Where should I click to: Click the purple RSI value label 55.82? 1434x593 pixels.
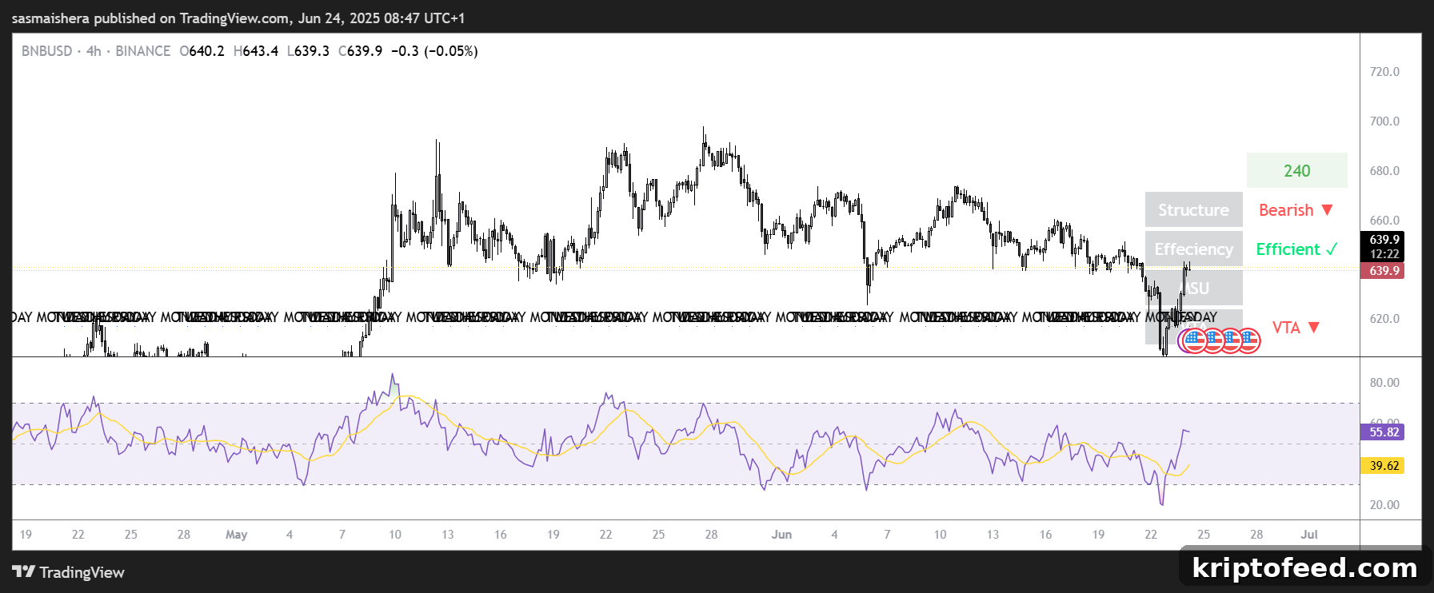pos(1383,432)
